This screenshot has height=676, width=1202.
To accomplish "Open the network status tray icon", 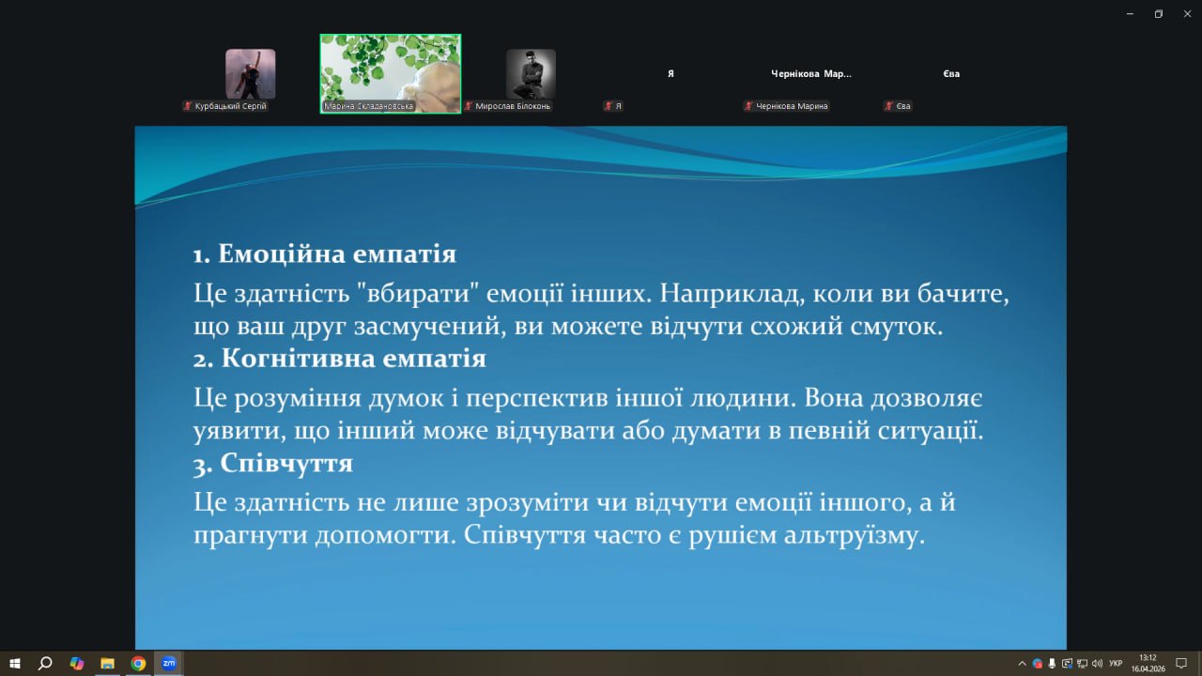I will 1082,663.
